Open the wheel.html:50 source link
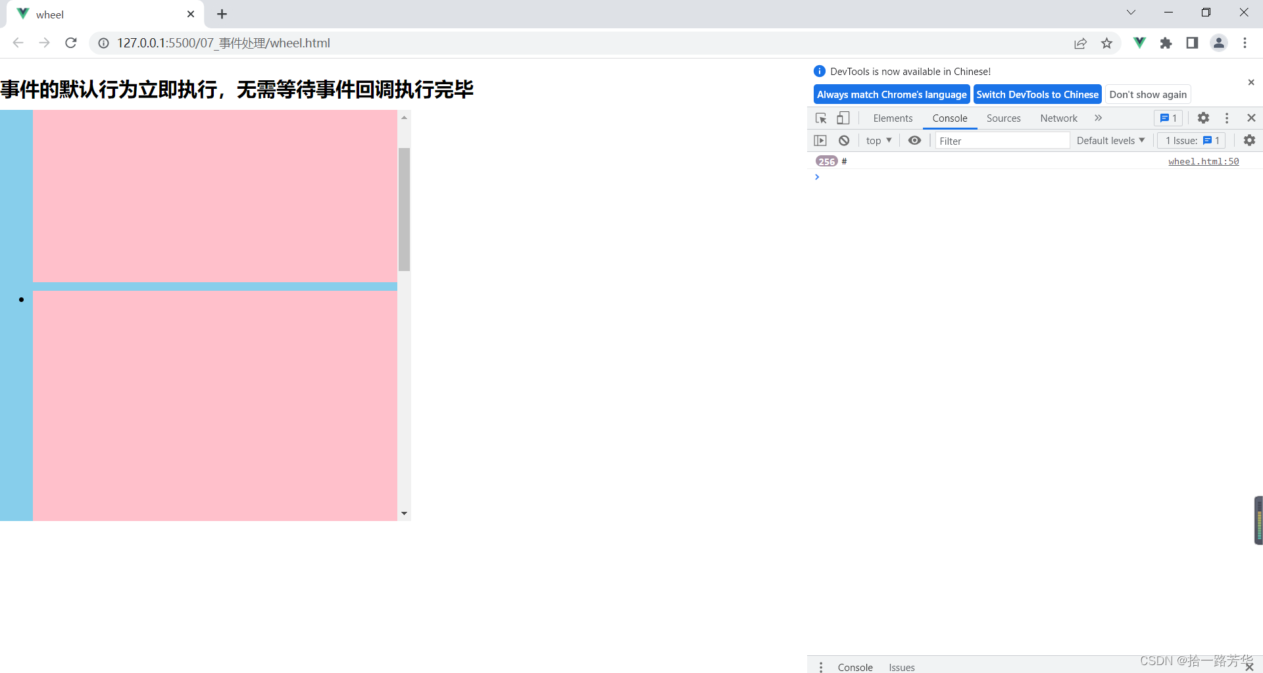 [x=1203, y=161]
